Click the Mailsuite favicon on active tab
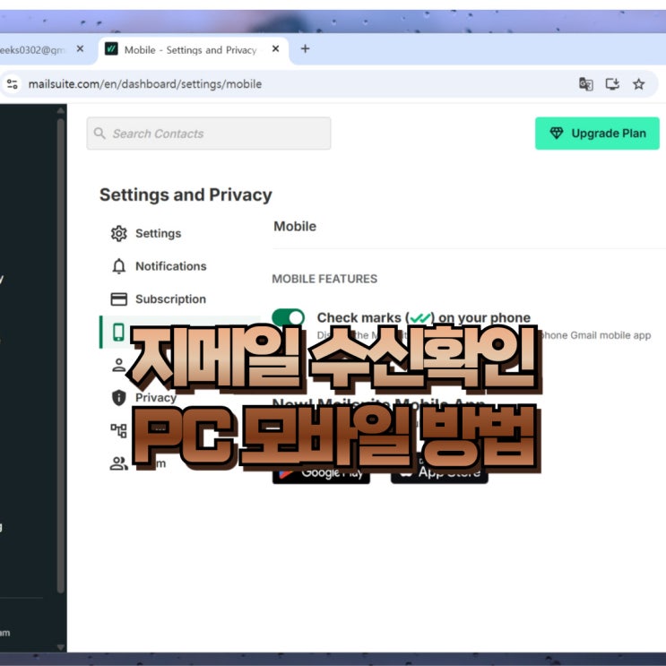Image resolution: width=666 pixels, height=666 pixels. 111,49
